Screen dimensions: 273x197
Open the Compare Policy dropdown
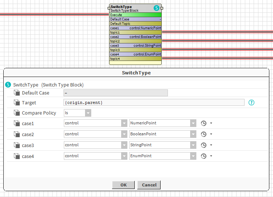pyautogui.click(x=88, y=113)
